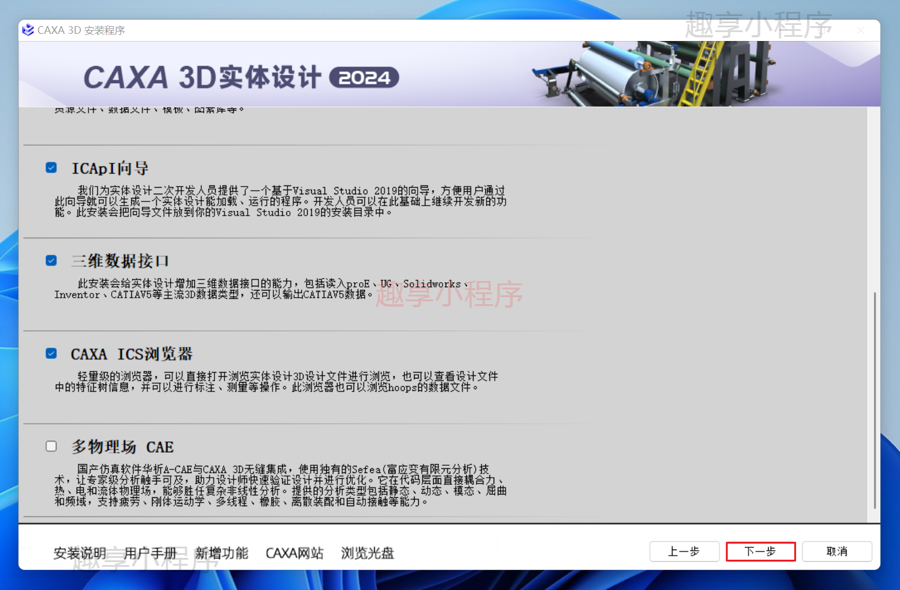Click the CAXA 3D实体设计 2024 banner logo

241,77
